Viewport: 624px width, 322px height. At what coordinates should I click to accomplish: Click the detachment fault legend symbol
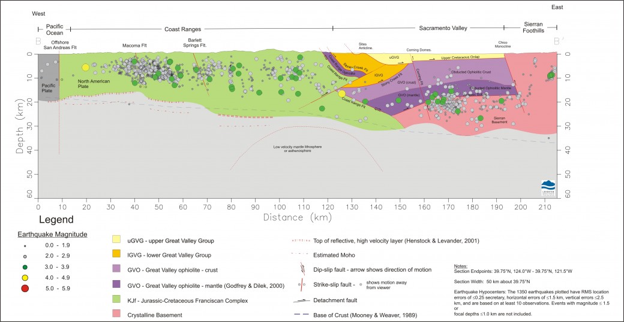click(301, 301)
